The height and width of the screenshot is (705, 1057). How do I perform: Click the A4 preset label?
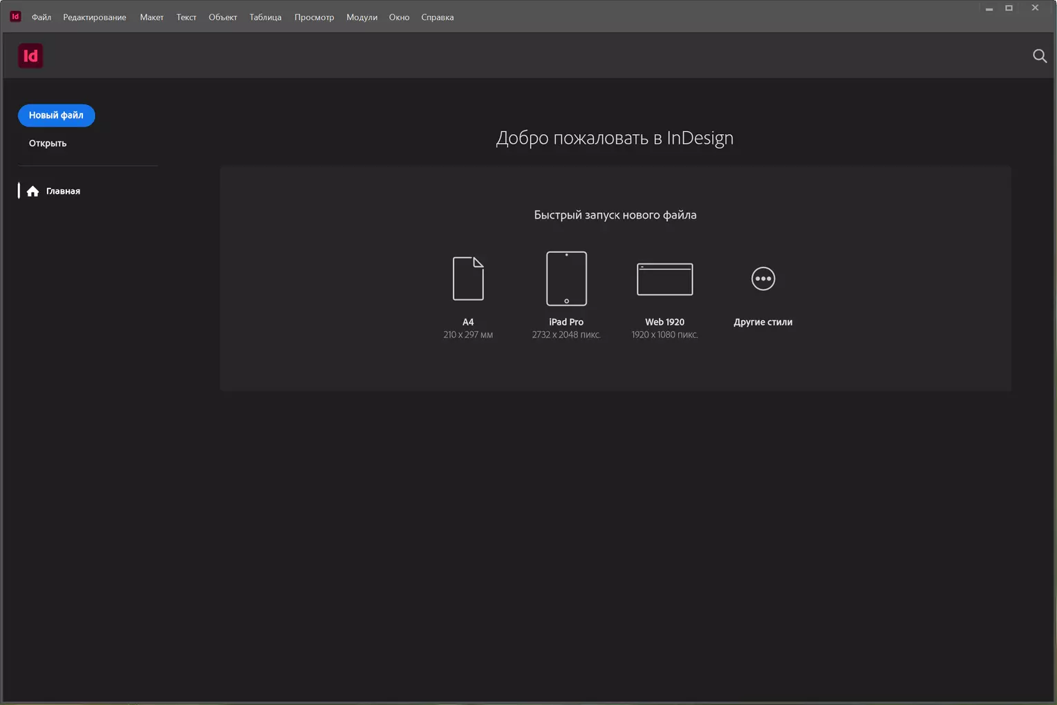point(468,322)
